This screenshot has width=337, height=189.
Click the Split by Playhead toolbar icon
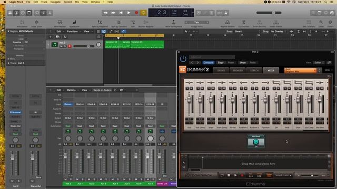[x=100, y=22]
